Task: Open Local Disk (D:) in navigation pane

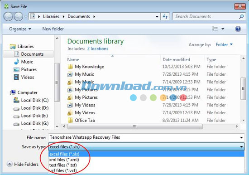Action: pyautogui.click(x=31, y=108)
